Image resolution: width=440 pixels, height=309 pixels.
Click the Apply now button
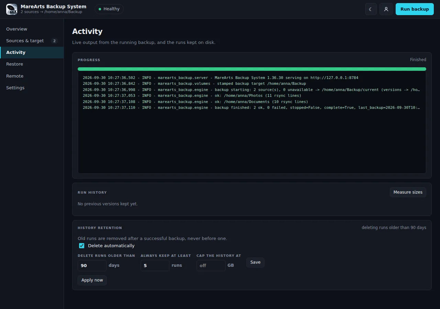click(x=92, y=280)
